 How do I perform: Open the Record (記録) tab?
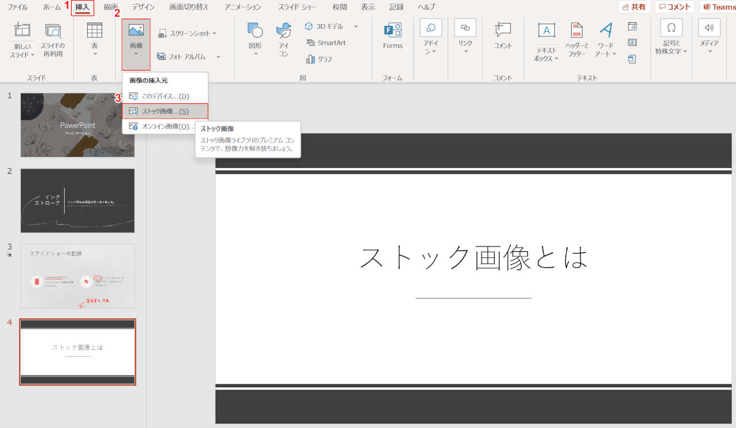pyautogui.click(x=396, y=7)
